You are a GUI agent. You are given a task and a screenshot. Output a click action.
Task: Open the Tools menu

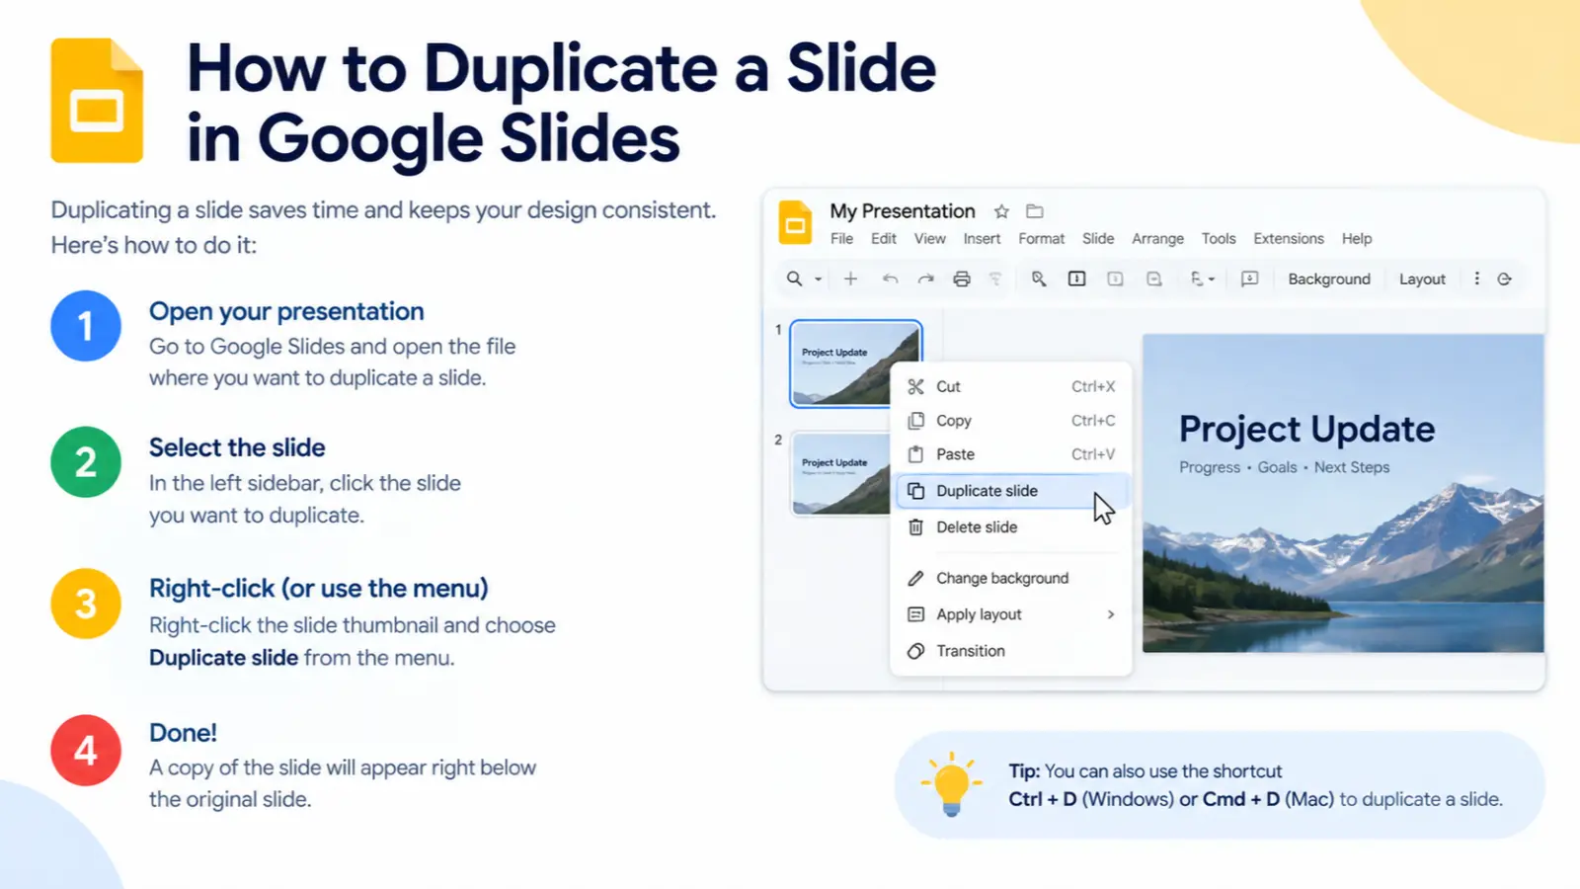tap(1219, 239)
